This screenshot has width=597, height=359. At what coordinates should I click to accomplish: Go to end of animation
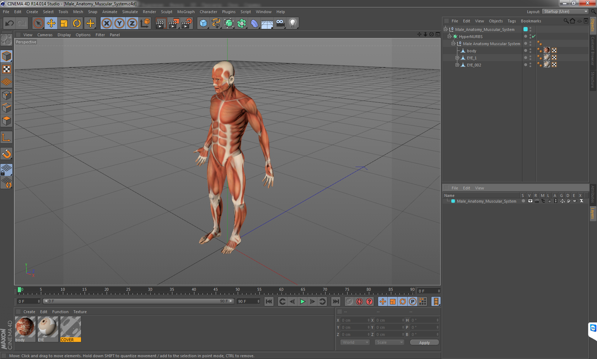pyautogui.click(x=335, y=301)
